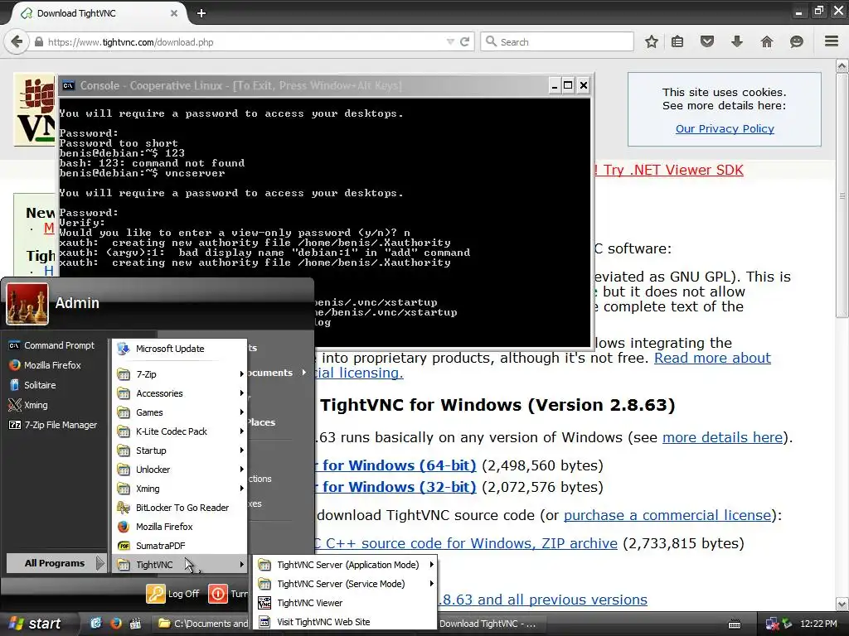Launch Command Prompt from Start menu
Image resolution: width=849 pixels, height=636 pixels.
pos(52,345)
